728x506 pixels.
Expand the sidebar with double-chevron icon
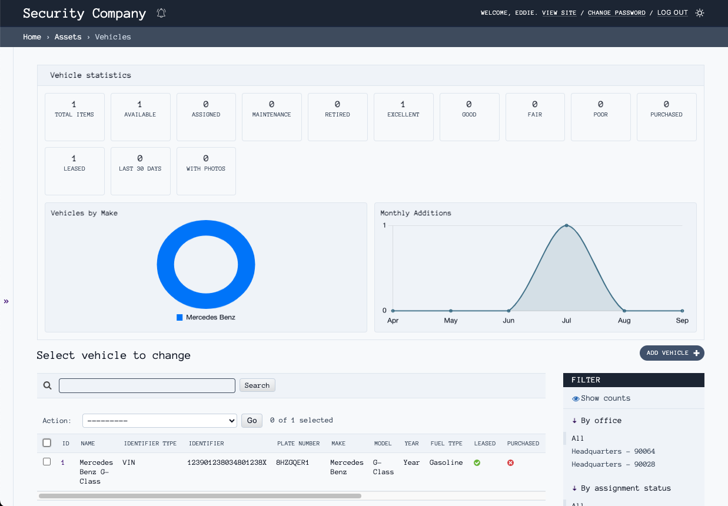6,301
